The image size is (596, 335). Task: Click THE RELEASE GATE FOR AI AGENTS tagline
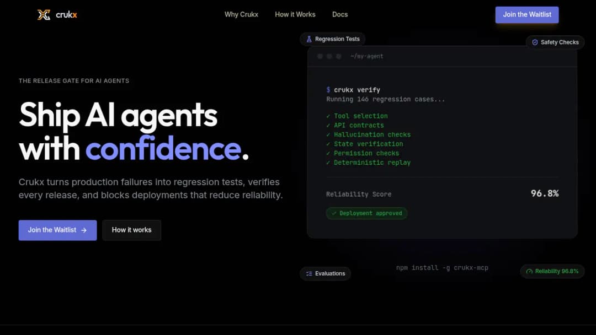coord(74,81)
